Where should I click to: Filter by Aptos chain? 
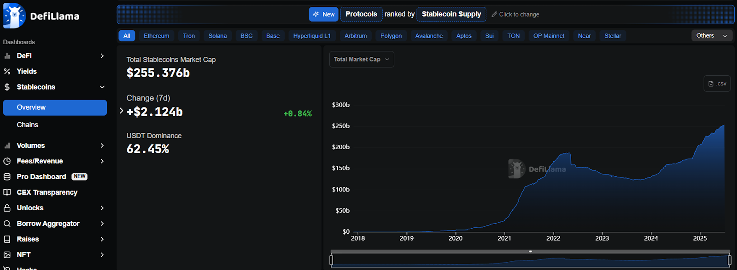(x=464, y=36)
